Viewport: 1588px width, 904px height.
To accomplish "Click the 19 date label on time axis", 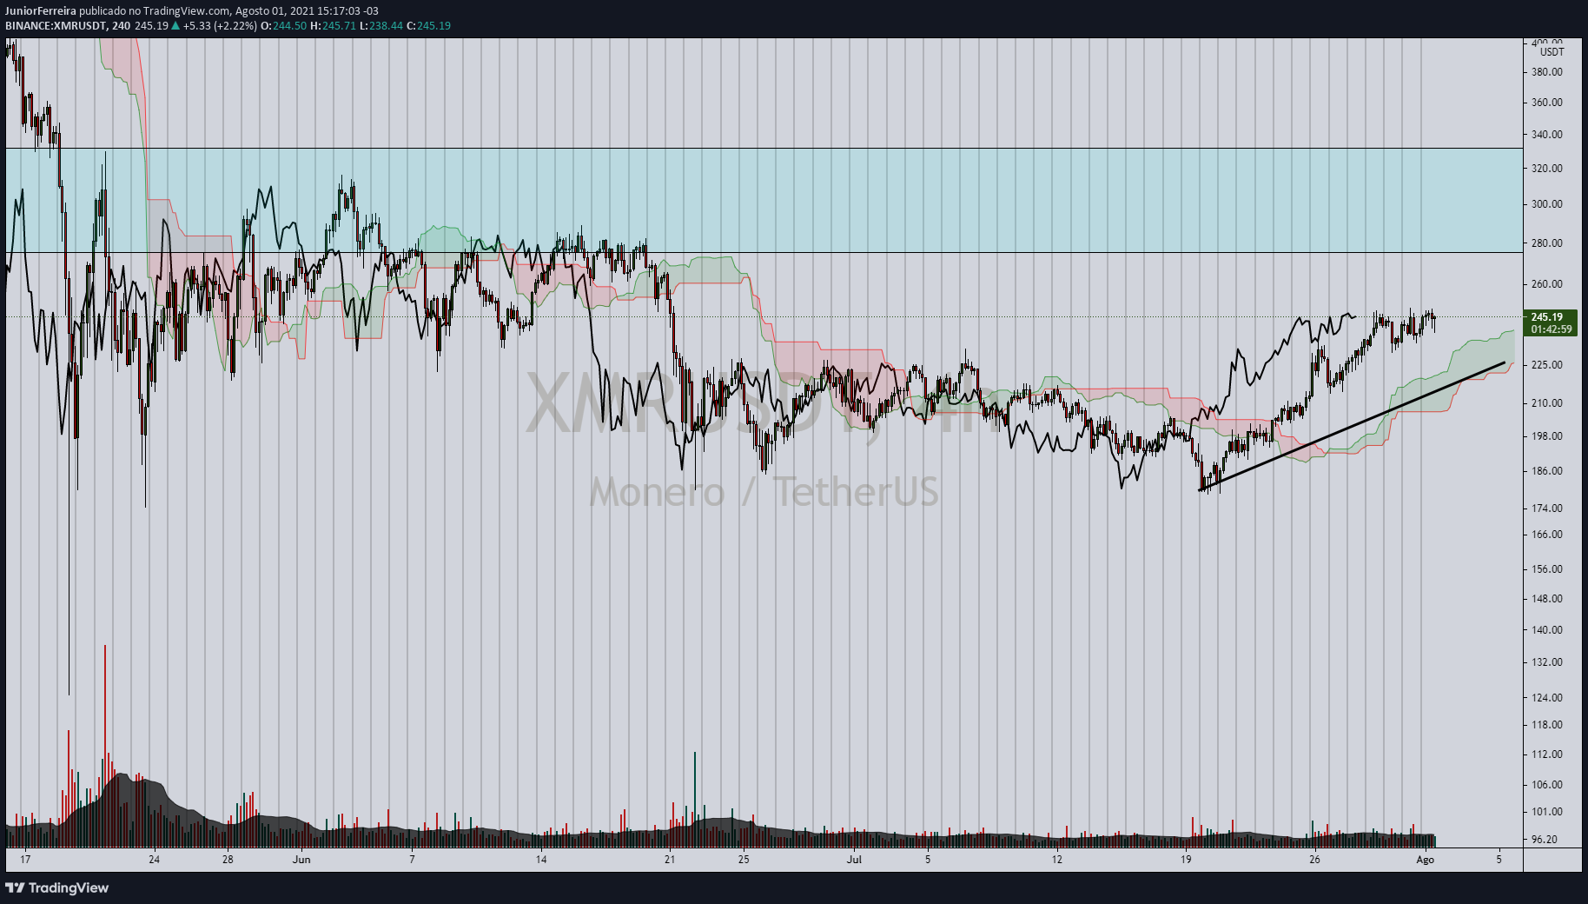I will (1186, 860).
